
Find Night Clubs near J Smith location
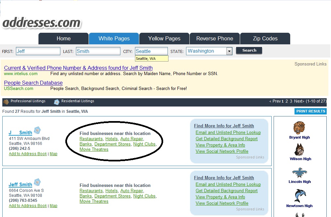(144, 144)
